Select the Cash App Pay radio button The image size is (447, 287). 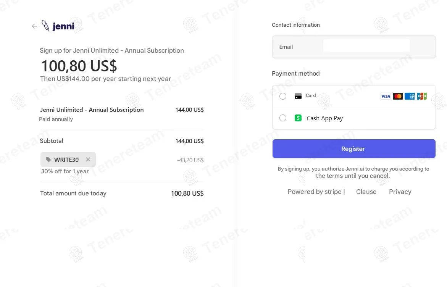click(x=283, y=118)
